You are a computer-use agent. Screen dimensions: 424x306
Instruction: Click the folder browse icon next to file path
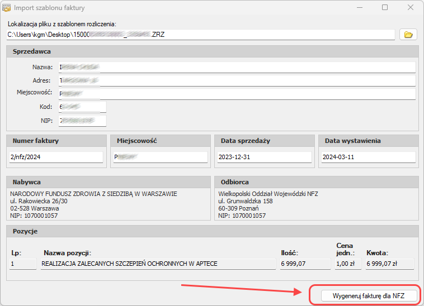[x=408, y=35]
